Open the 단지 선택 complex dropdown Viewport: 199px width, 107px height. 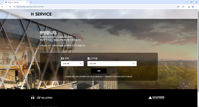tap(112, 64)
